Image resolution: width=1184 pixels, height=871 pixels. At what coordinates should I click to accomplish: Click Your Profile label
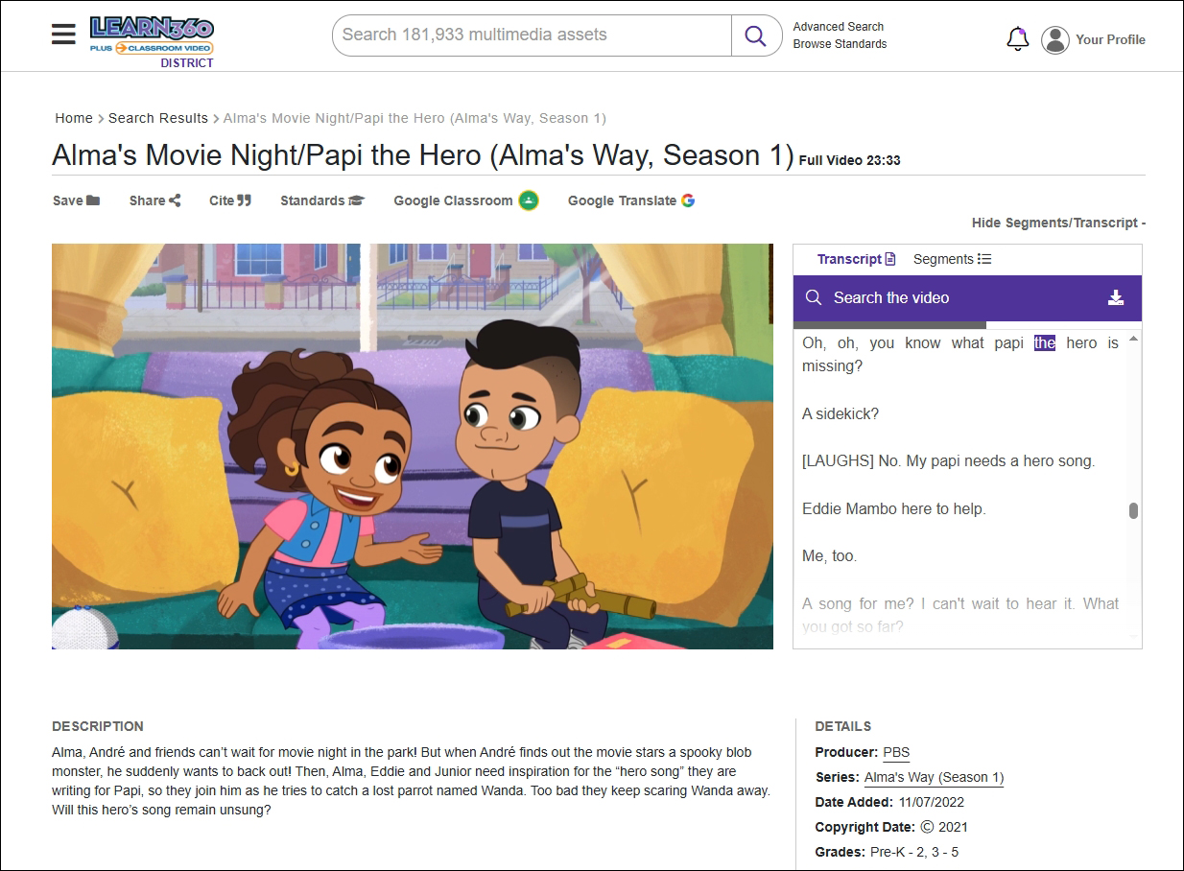pyautogui.click(x=1110, y=39)
